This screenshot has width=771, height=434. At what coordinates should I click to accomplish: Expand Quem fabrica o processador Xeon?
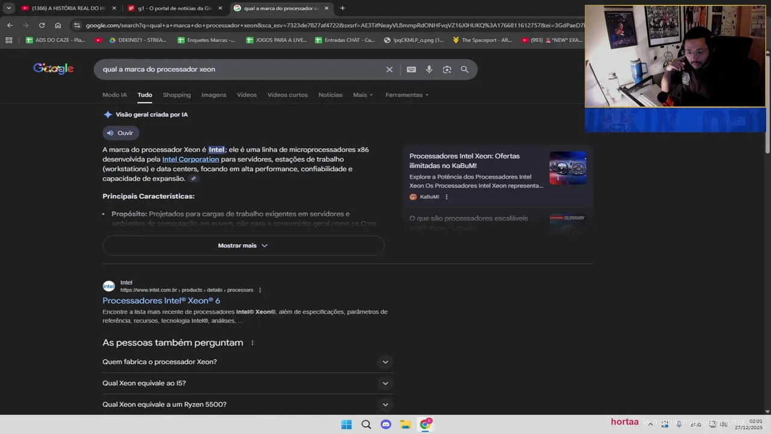coord(248,362)
